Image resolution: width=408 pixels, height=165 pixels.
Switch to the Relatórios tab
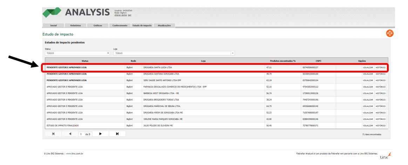tap(75, 26)
